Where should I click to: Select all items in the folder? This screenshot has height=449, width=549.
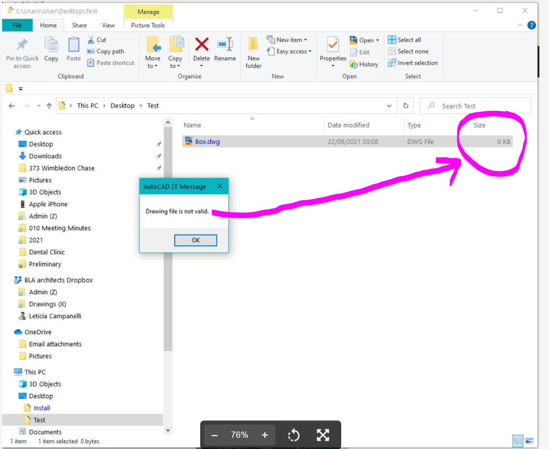[404, 40]
